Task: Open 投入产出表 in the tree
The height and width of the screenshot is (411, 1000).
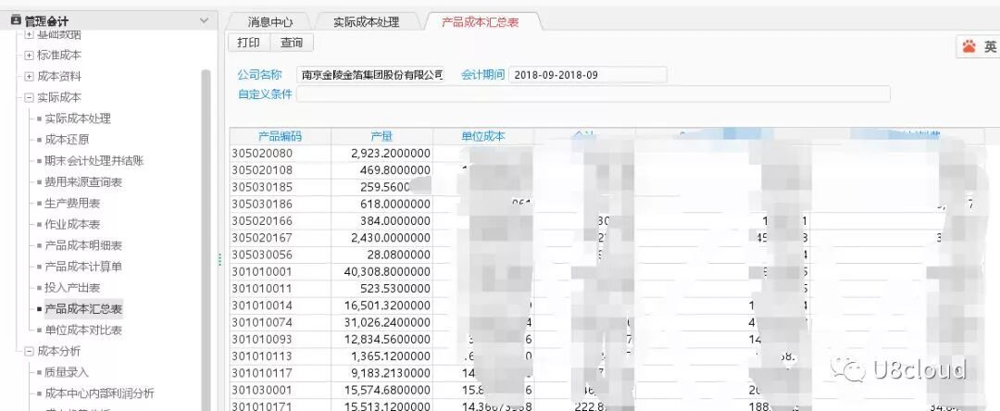Action: tap(72, 288)
